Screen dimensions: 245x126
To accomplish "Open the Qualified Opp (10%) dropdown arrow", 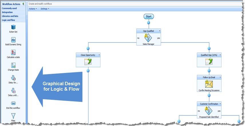I will [x=220, y=55].
